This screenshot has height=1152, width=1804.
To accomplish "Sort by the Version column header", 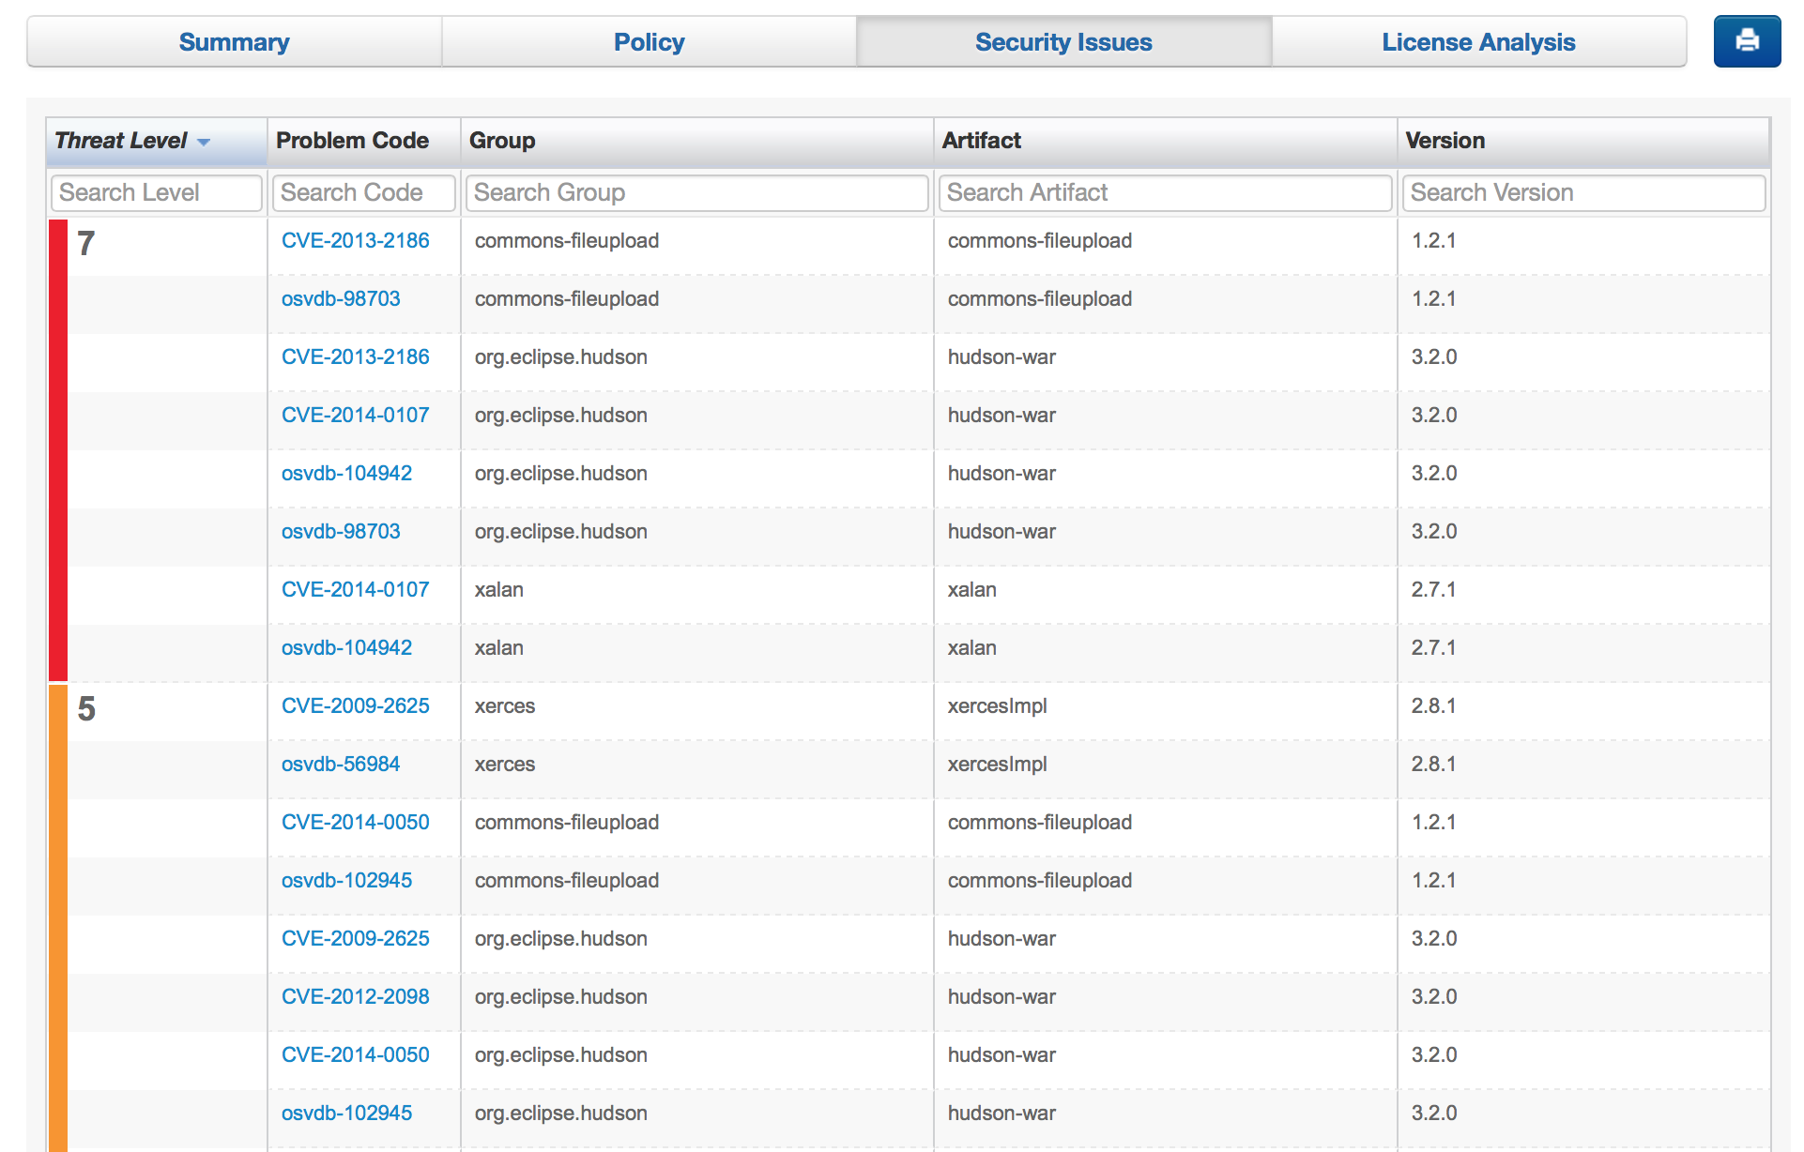I will pyautogui.click(x=1445, y=141).
